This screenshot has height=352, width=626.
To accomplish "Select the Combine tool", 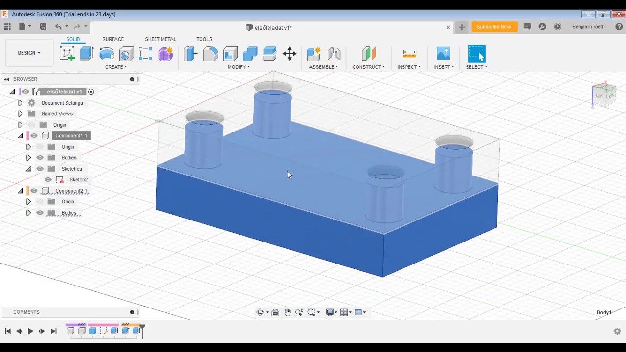I will point(250,54).
